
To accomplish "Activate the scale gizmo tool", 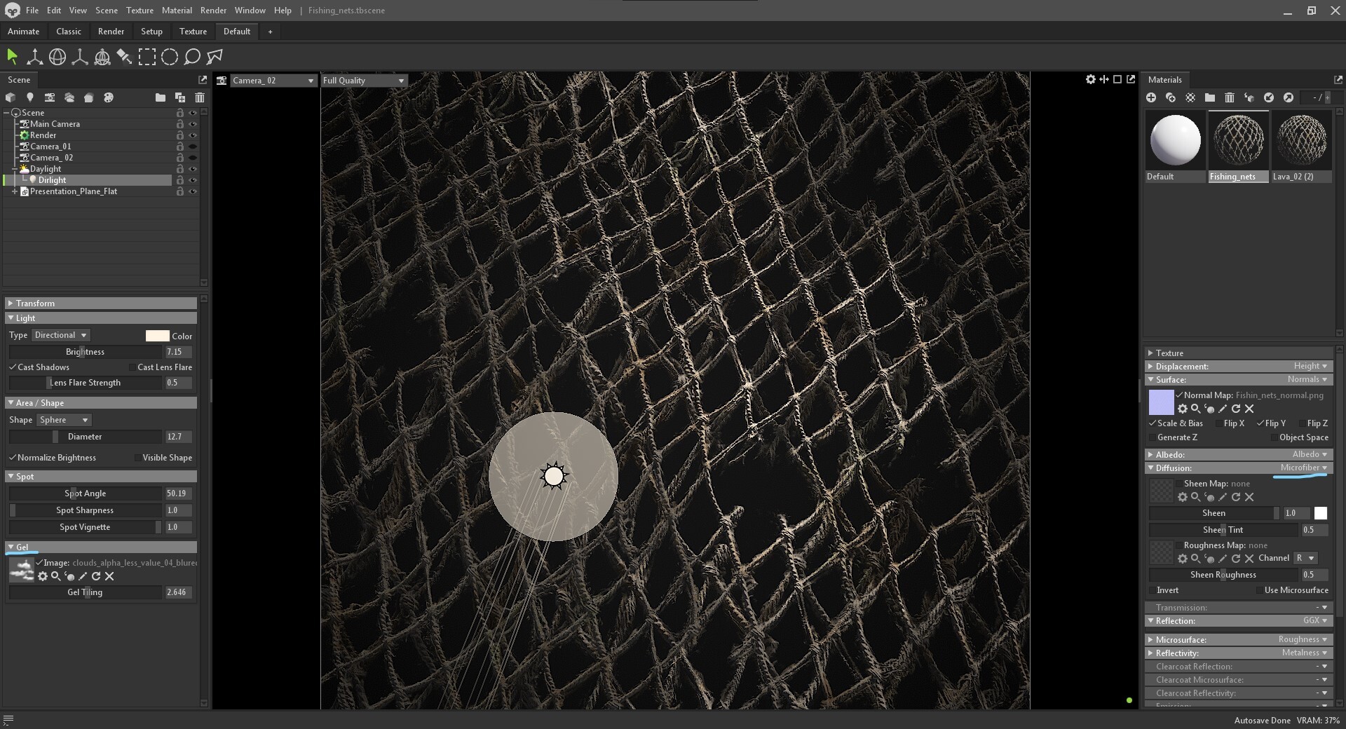I will pos(80,57).
